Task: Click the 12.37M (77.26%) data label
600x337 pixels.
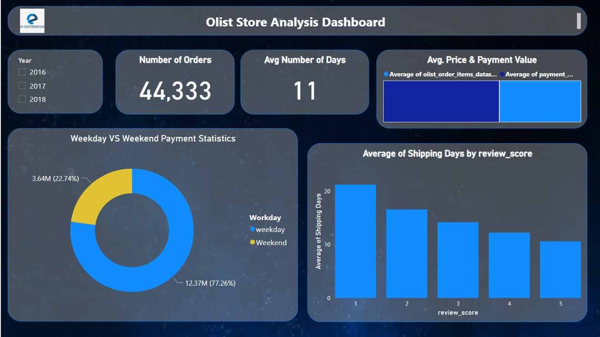Action: [x=210, y=283]
